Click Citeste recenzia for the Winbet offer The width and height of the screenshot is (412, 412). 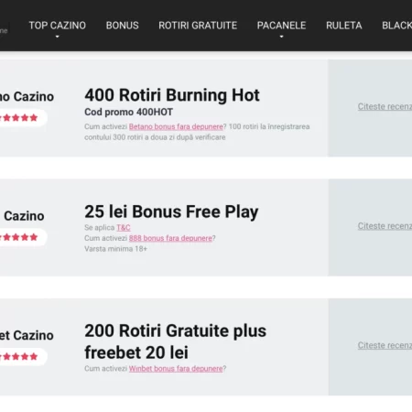[385, 345]
